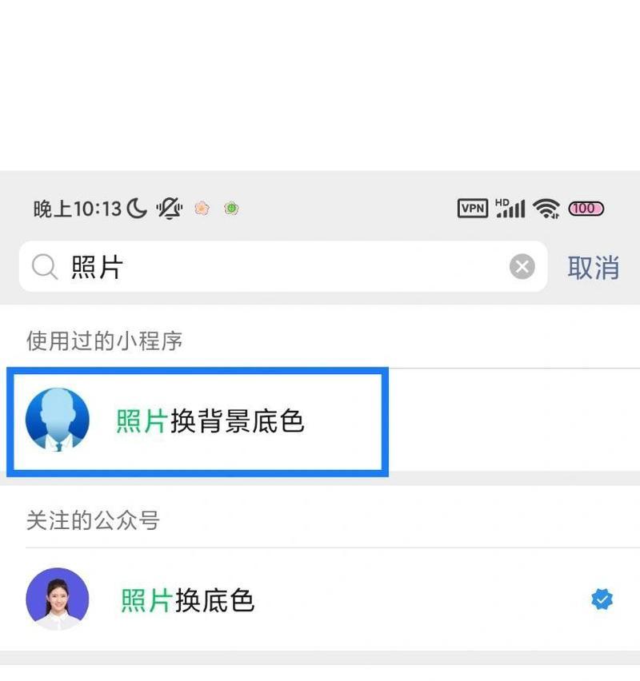Tap the HD signal strength icon
Image resolution: width=640 pixels, height=681 pixels.
(x=510, y=208)
